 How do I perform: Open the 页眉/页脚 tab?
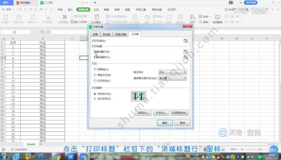pos(120,34)
